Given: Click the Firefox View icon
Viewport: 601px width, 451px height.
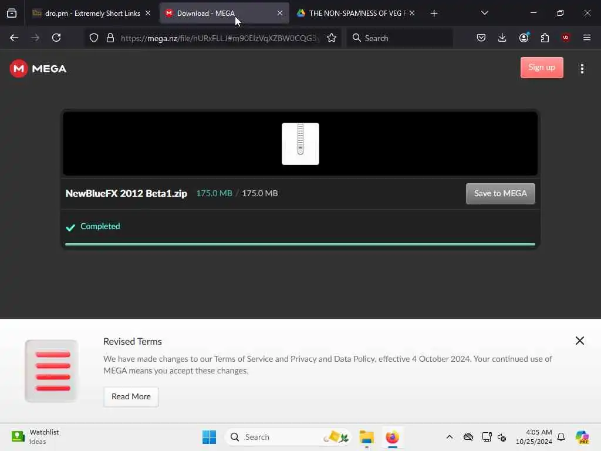Looking at the screenshot, I should (12, 14).
